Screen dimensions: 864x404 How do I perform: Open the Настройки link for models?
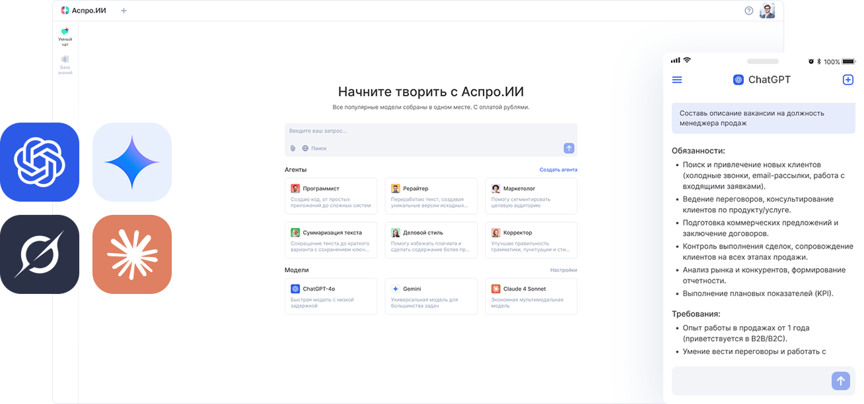click(563, 270)
